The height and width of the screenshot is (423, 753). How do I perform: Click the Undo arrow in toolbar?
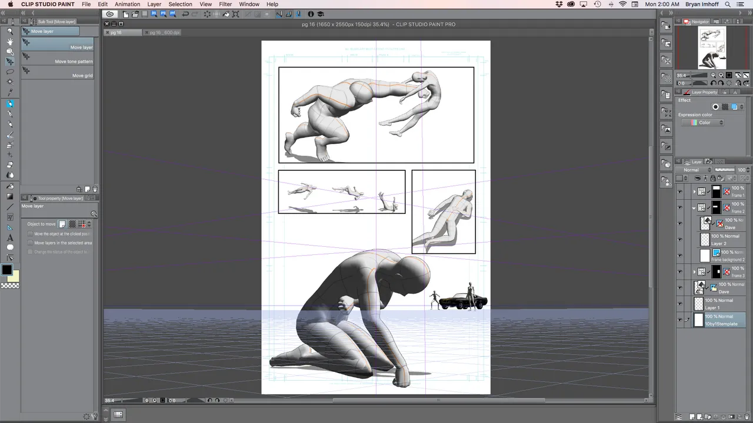pos(185,14)
